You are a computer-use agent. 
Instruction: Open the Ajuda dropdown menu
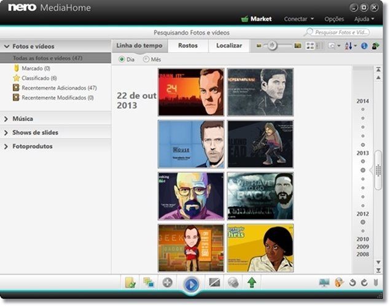(364, 19)
